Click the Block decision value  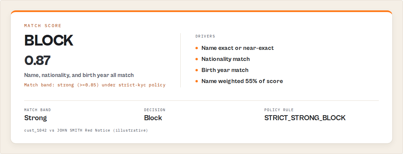[153, 118]
